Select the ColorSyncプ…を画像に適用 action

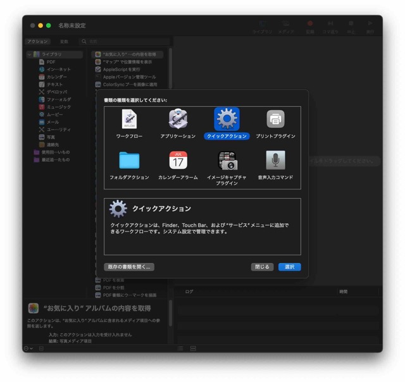127,84
